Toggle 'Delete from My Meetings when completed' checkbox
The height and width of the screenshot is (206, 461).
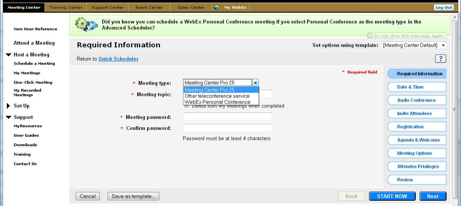(x=187, y=106)
